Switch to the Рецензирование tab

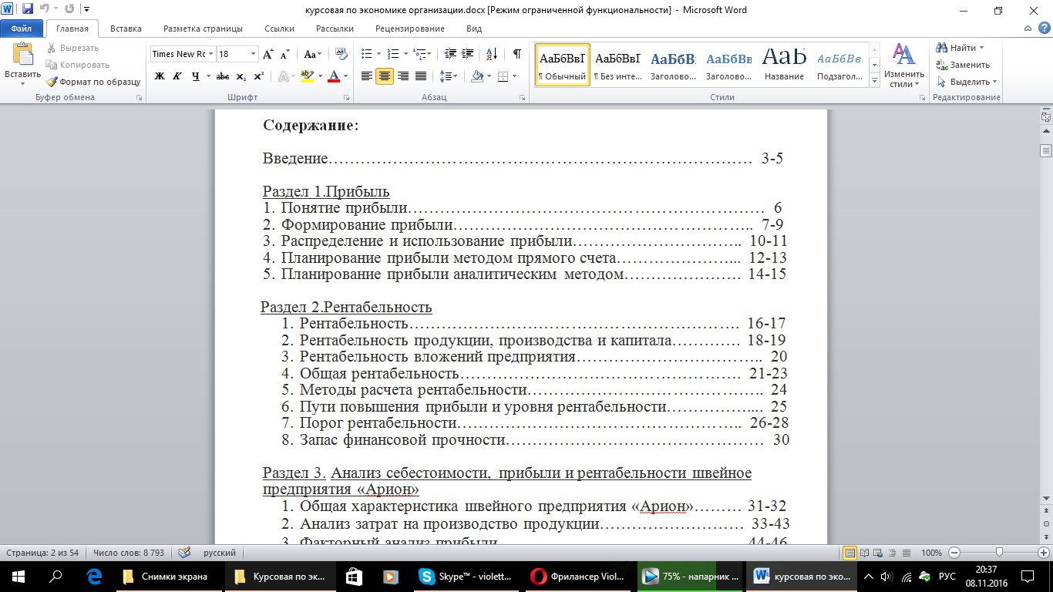click(410, 29)
